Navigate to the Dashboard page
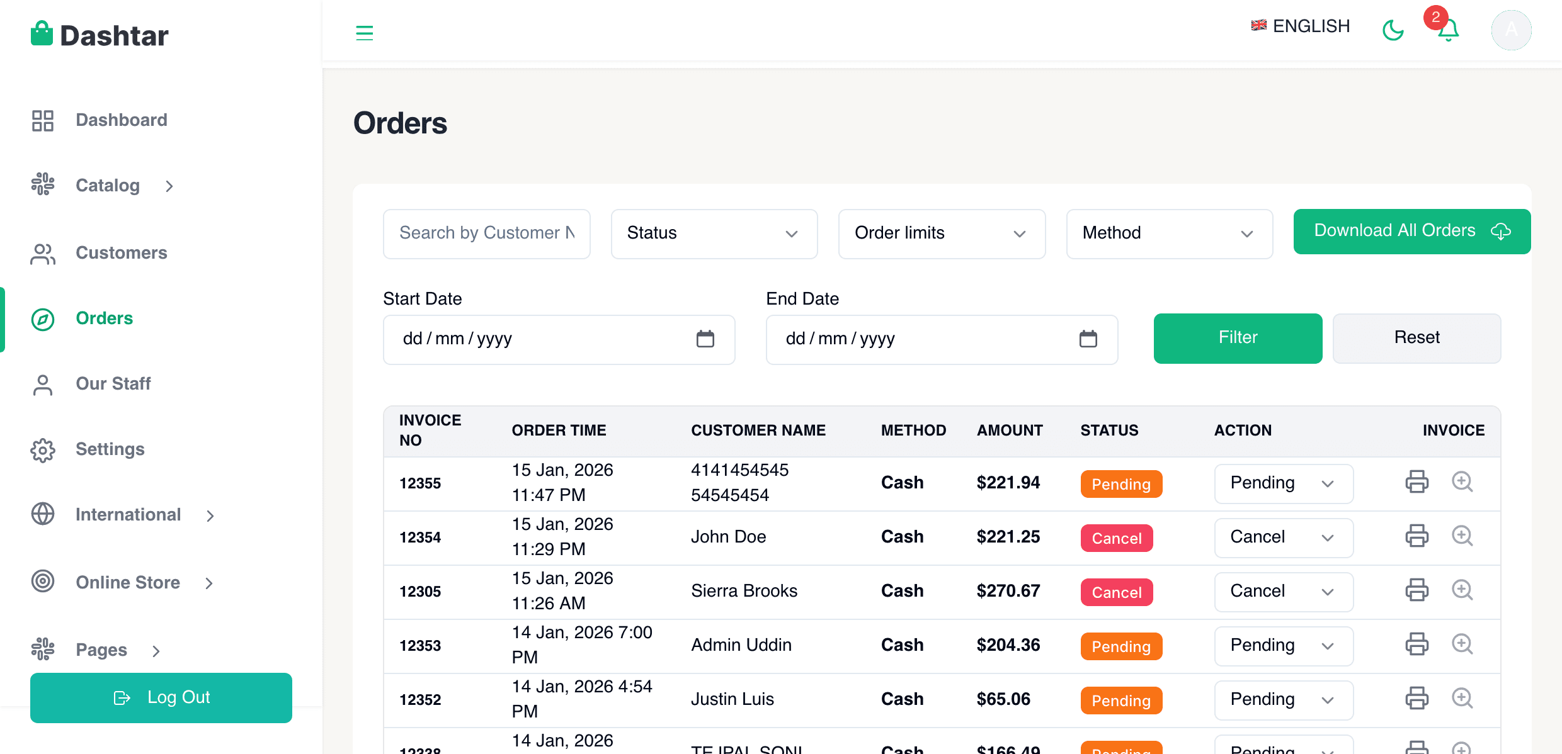The width and height of the screenshot is (1562, 754). click(121, 120)
